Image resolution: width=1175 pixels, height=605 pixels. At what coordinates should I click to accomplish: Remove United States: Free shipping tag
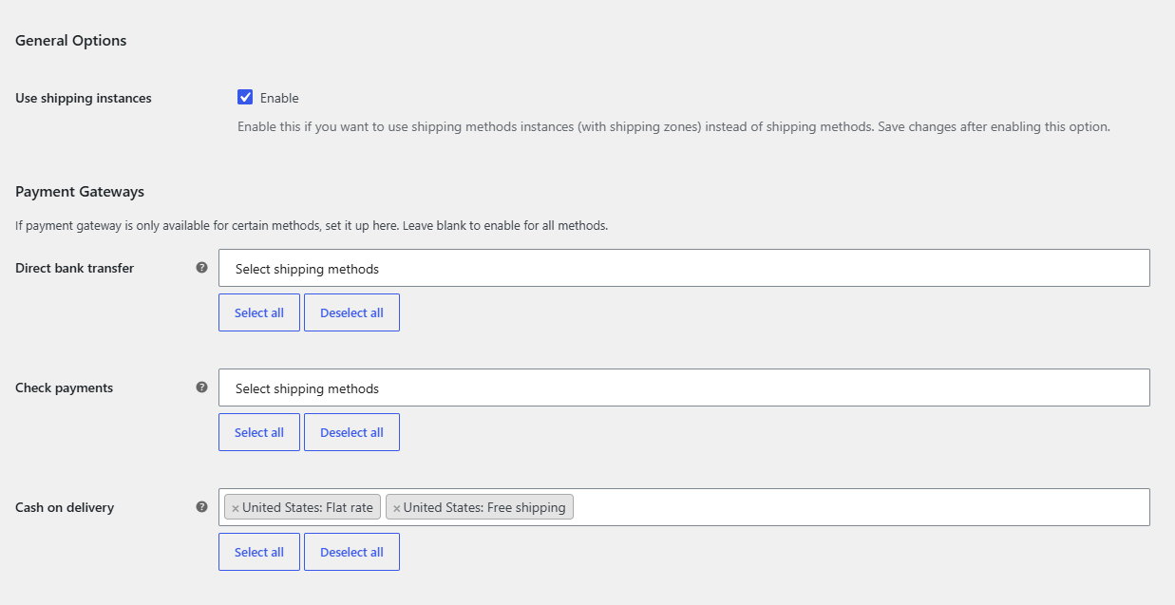coord(397,508)
